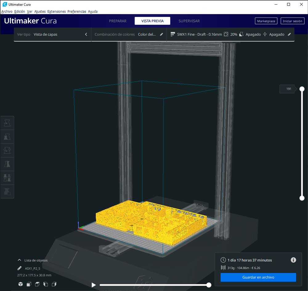Click the print time info icon
308x291 pixels.
(x=293, y=260)
